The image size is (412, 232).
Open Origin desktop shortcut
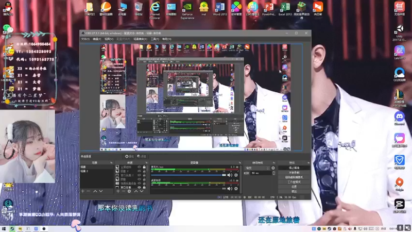pos(400,184)
